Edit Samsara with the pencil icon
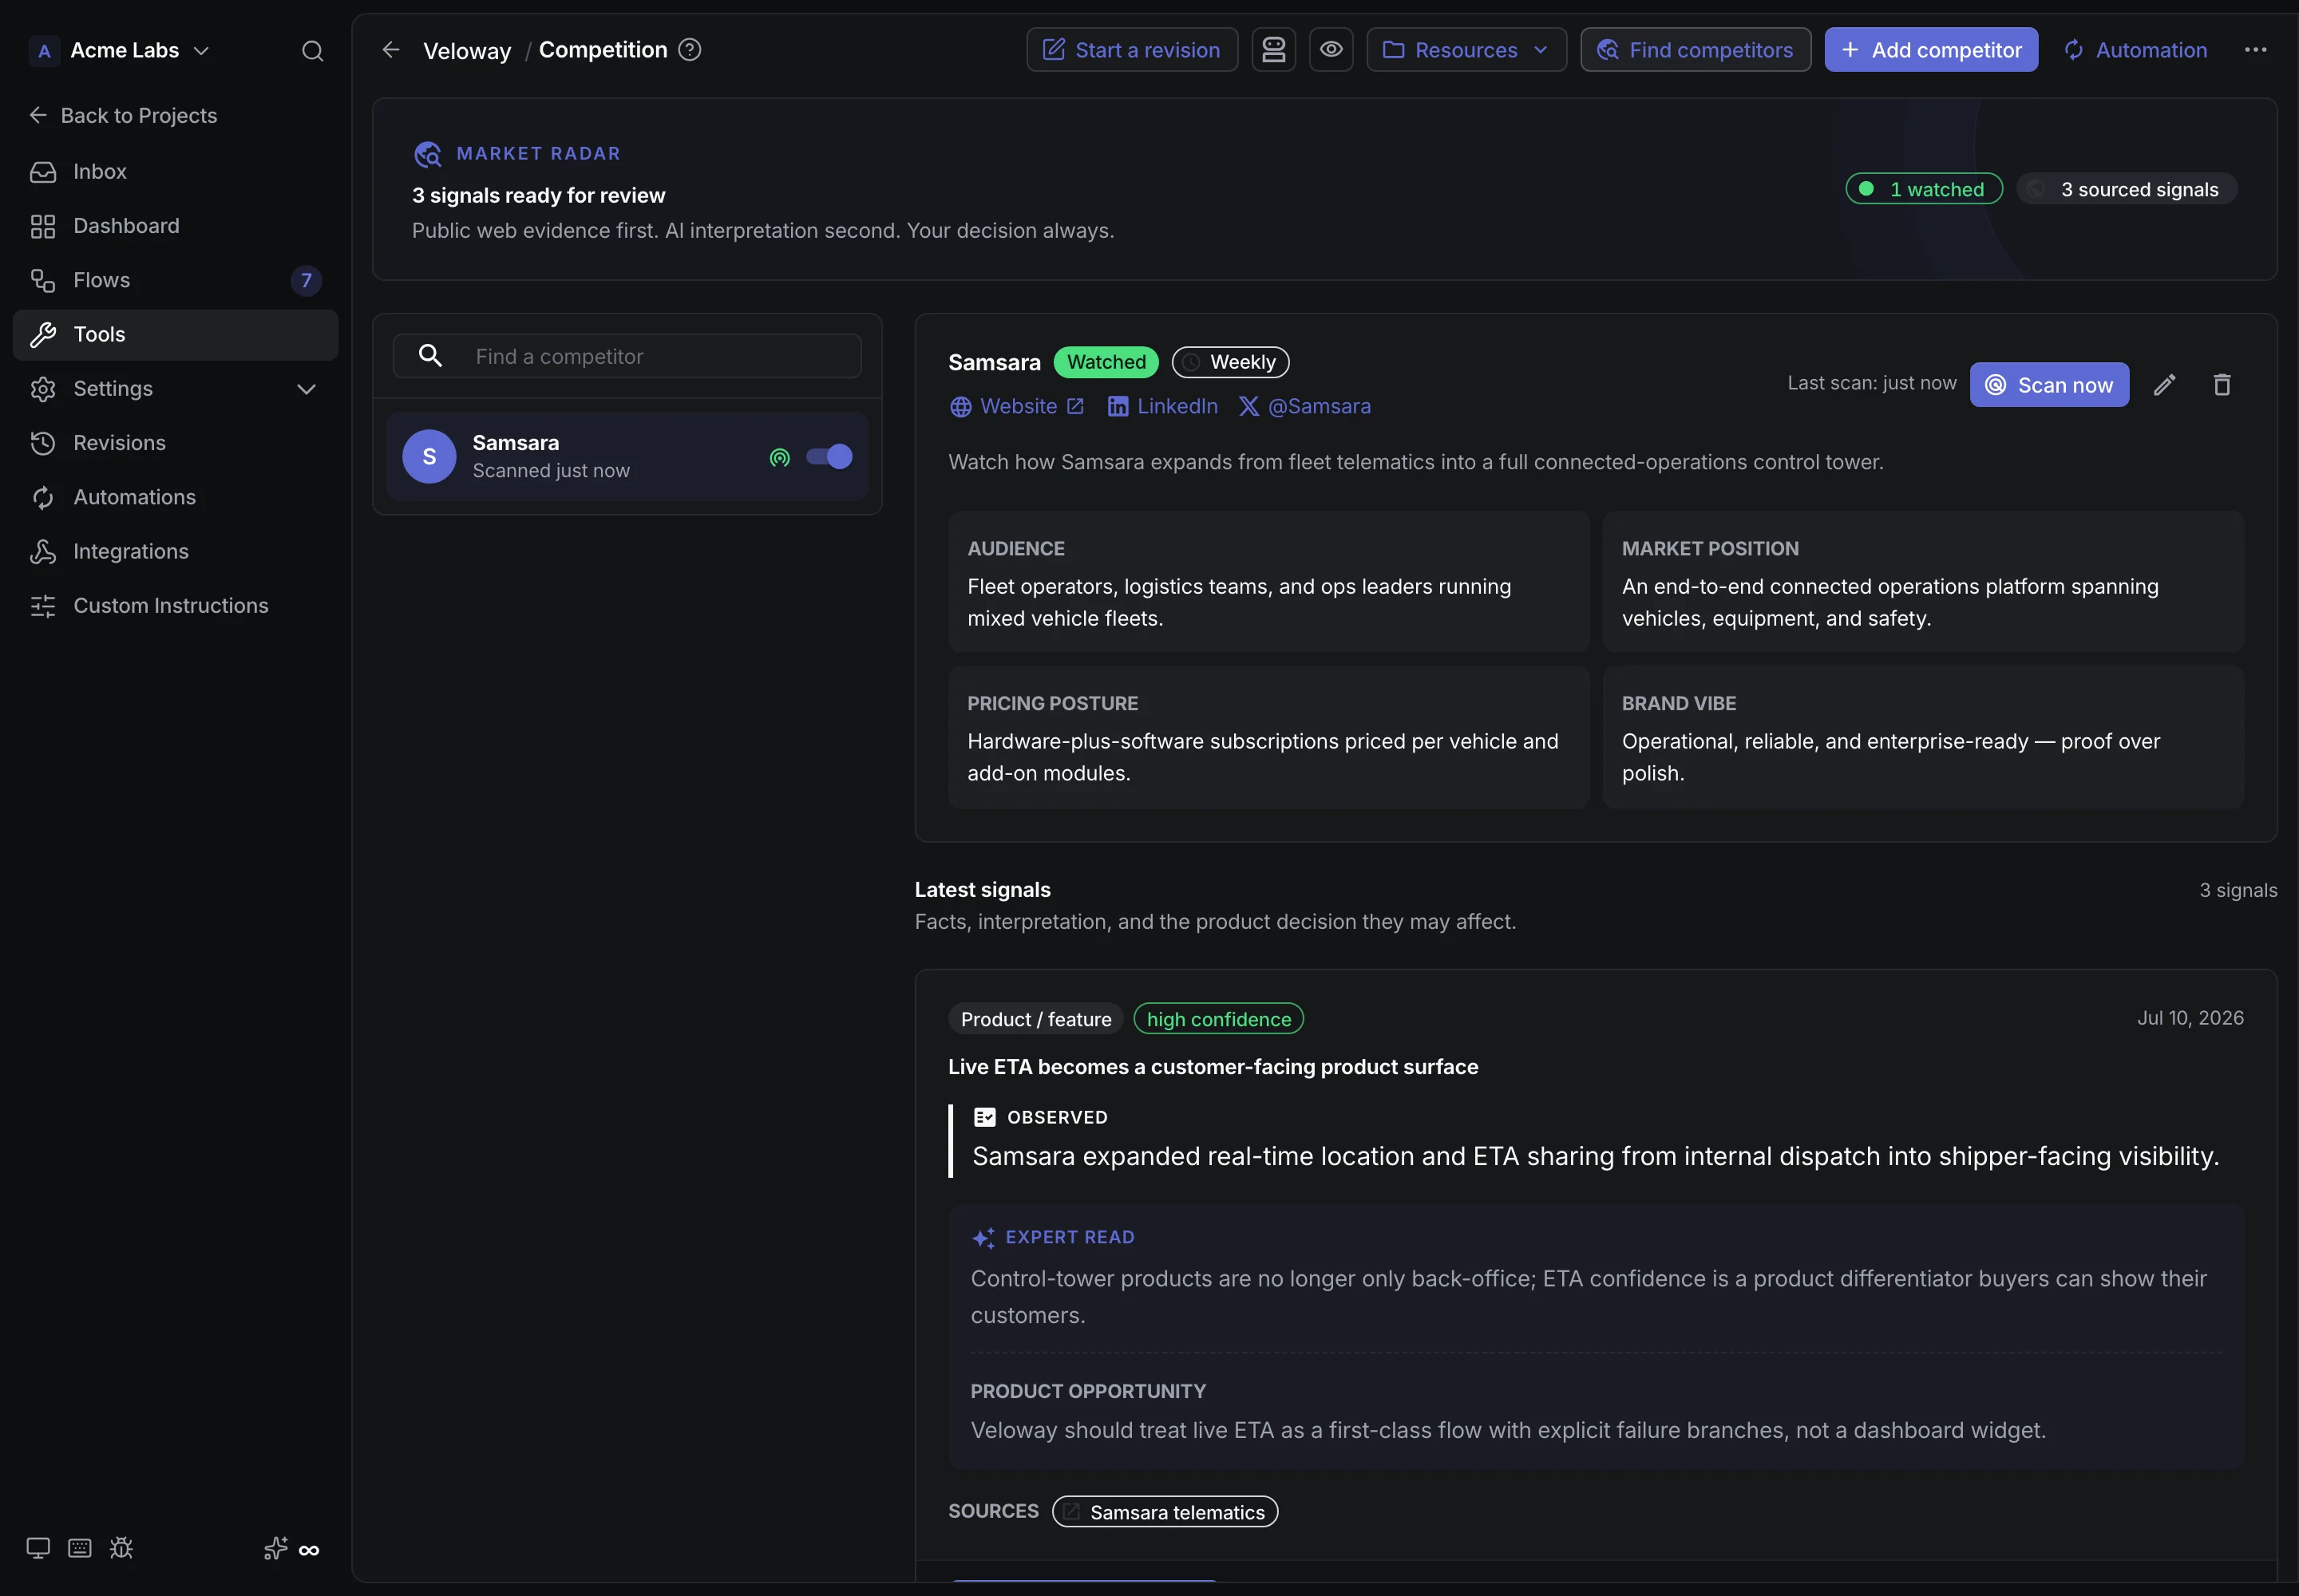Viewport: 2299px width, 1596px height. coord(2164,385)
